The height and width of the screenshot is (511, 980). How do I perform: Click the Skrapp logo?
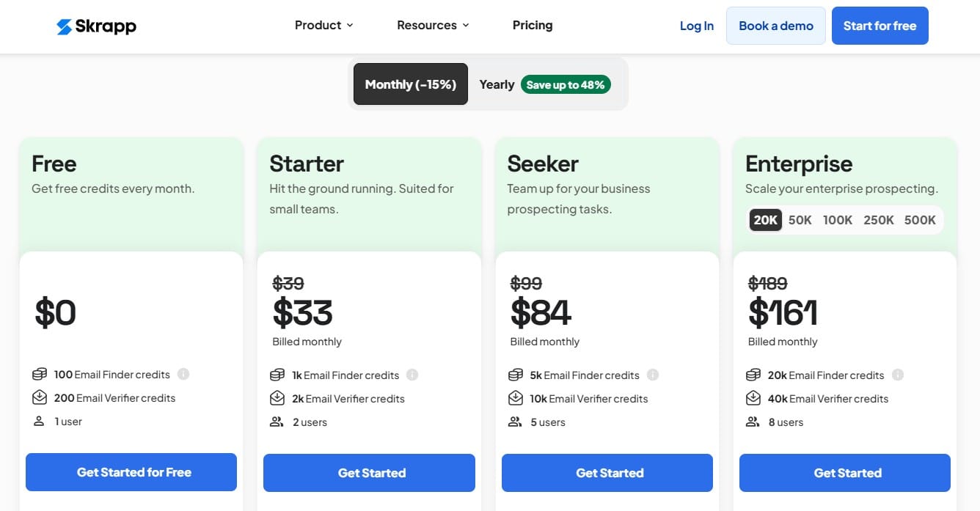[x=96, y=26]
